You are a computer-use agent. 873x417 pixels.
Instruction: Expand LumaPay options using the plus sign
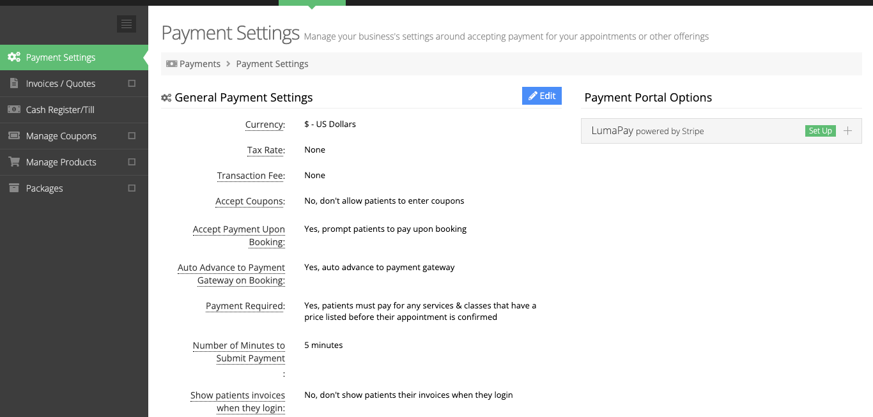point(847,130)
